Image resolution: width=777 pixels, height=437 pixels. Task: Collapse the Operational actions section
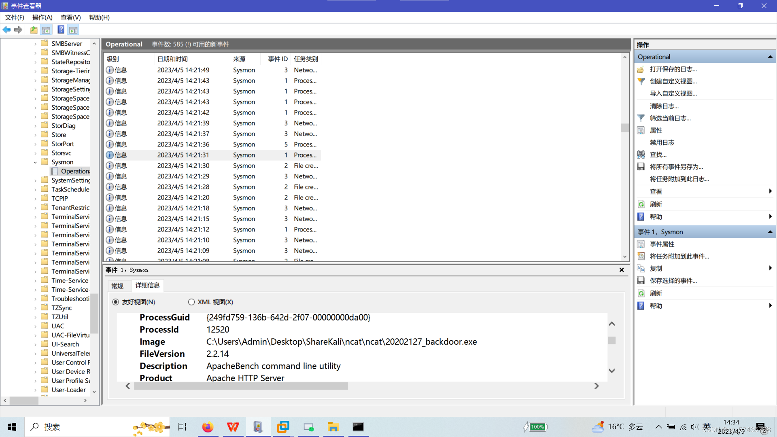[x=770, y=57]
